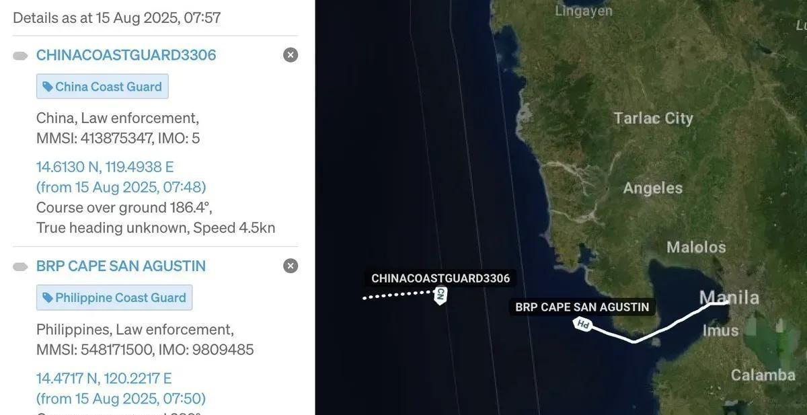
Task: Remove CHINACOASTGUARD3306 with its X icon
Action: (x=291, y=55)
